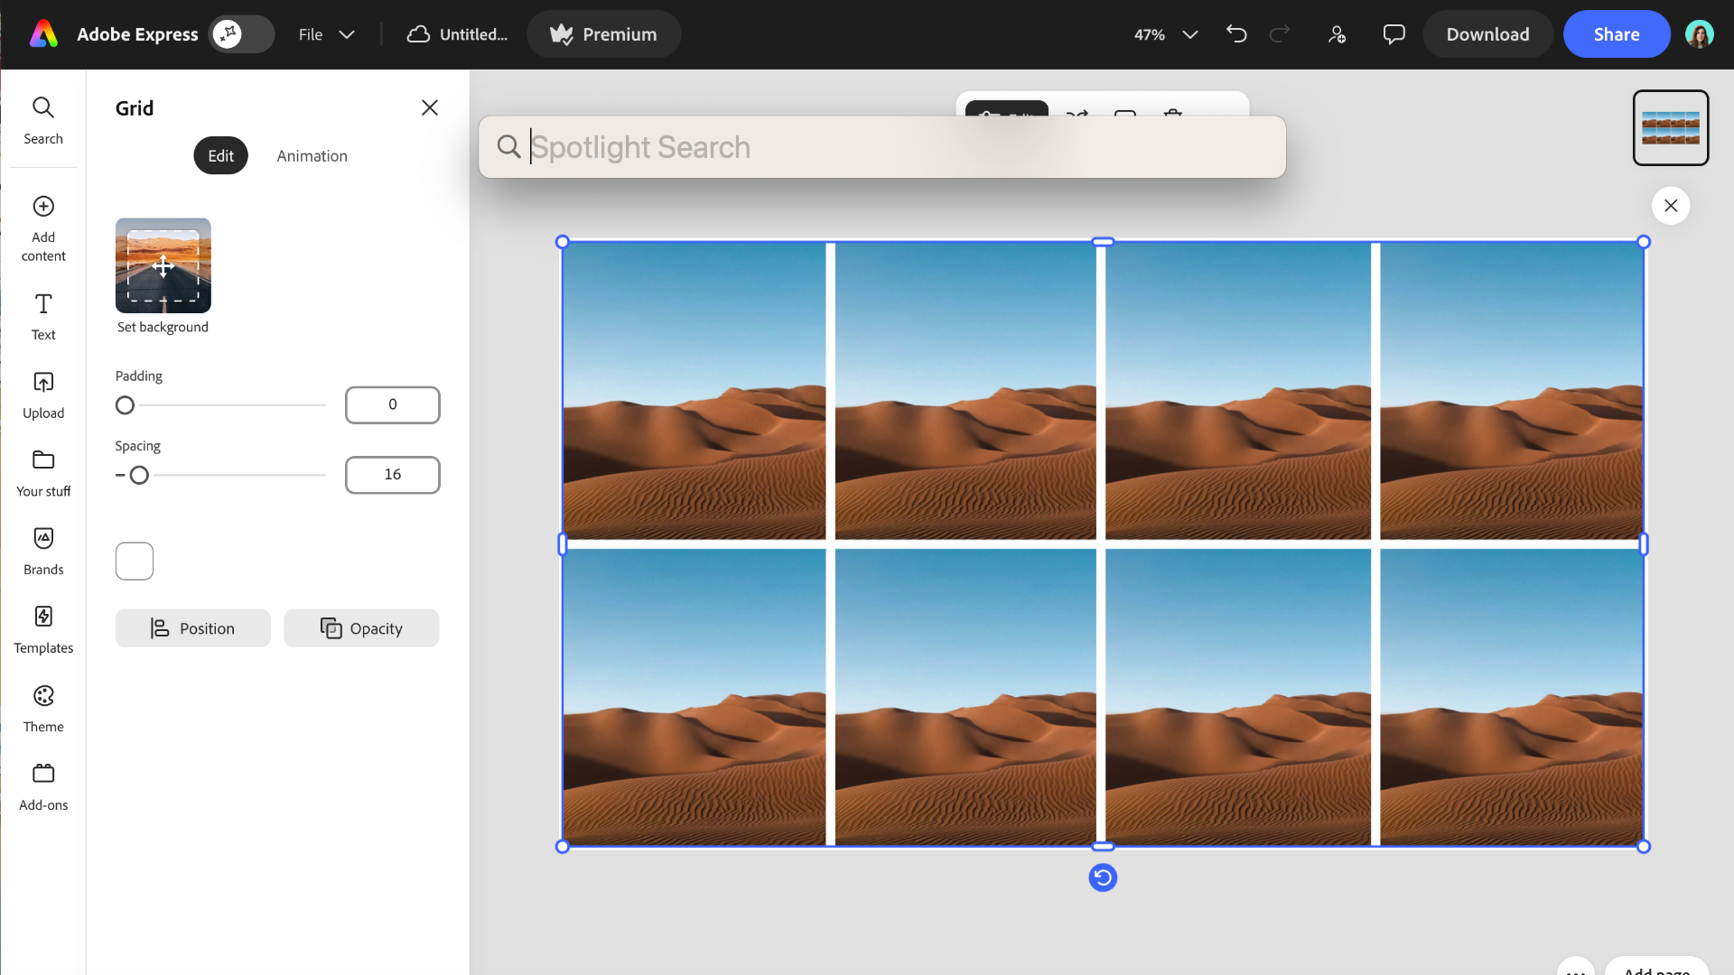Image resolution: width=1734 pixels, height=975 pixels.
Task: Open the Brands panel
Action: pos(43,551)
